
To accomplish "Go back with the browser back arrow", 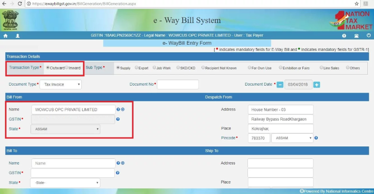I will coord(4,4).
